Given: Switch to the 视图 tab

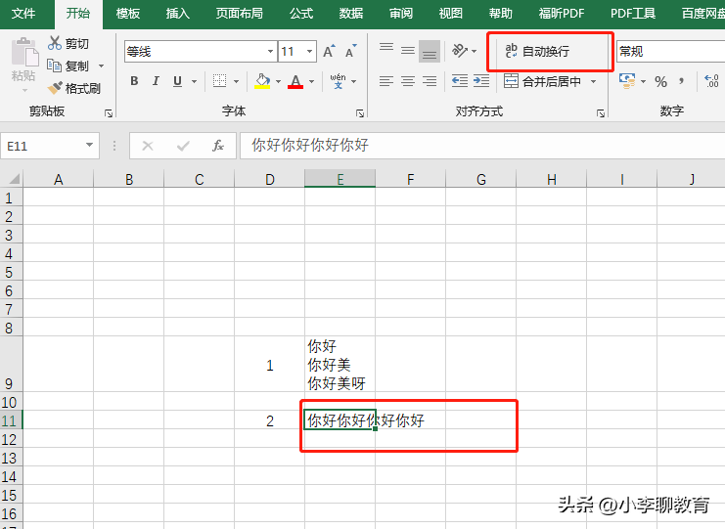Looking at the screenshot, I should coord(451,14).
